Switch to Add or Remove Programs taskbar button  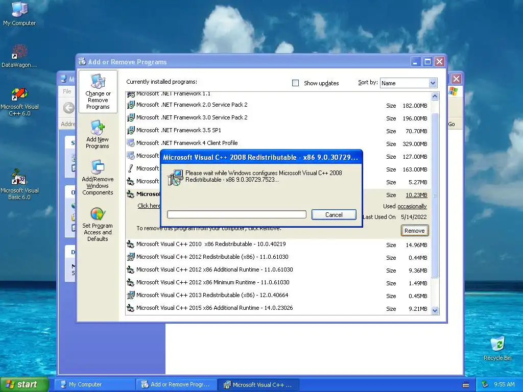(176, 385)
